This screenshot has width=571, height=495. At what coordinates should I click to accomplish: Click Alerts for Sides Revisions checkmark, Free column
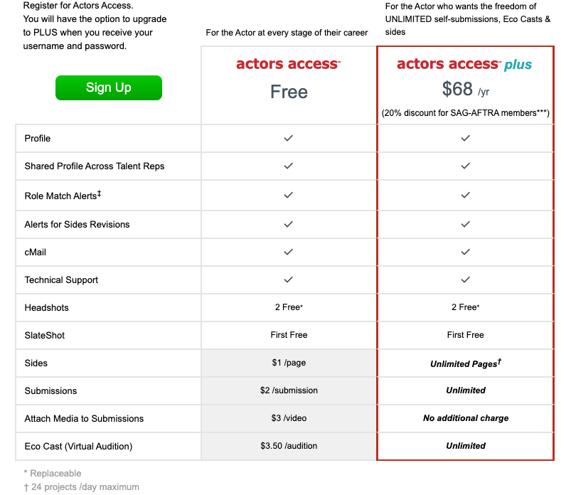pyautogui.click(x=289, y=224)
